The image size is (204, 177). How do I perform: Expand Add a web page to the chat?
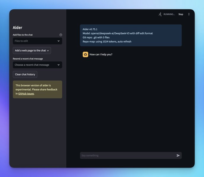32,50
